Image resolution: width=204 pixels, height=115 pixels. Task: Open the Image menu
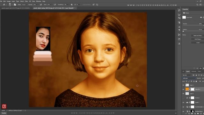[9, 1]
